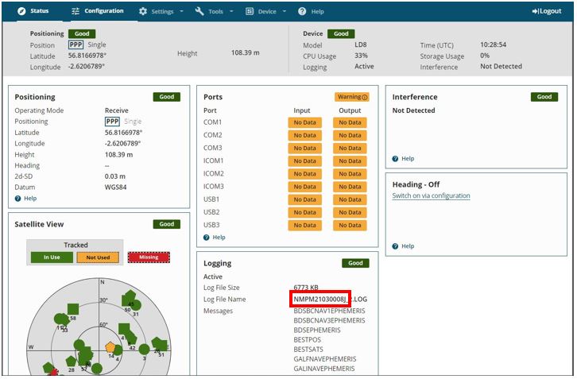Click USB1 output No Data badge
Image resolution: width=577 pixels, height=379 pixels.
(x=350, y=199)
